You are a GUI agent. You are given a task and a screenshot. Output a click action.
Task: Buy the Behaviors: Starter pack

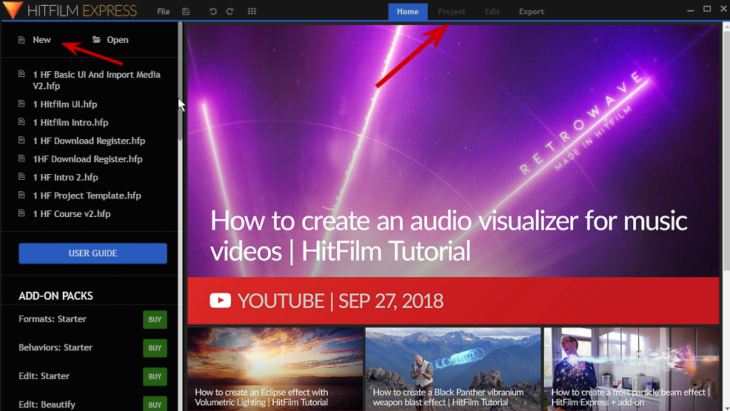[x=155, y=348]
